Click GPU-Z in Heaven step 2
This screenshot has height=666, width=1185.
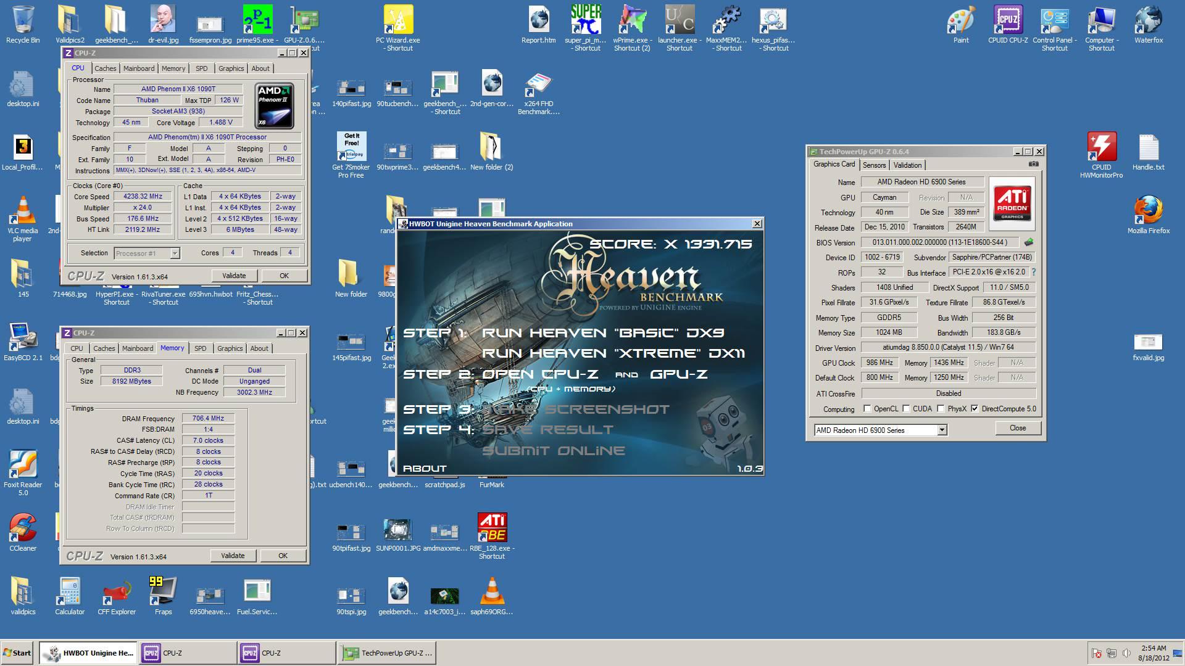click(x=678, y=374)
